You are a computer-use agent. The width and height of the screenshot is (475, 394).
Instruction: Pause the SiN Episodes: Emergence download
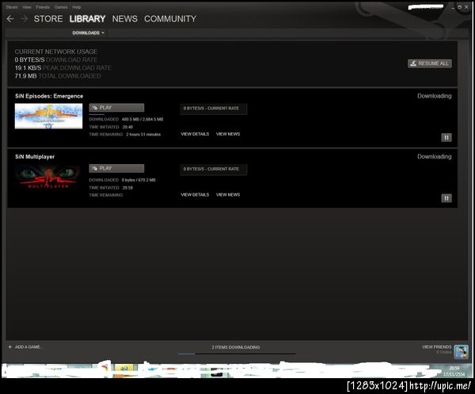tap(446, 138)
